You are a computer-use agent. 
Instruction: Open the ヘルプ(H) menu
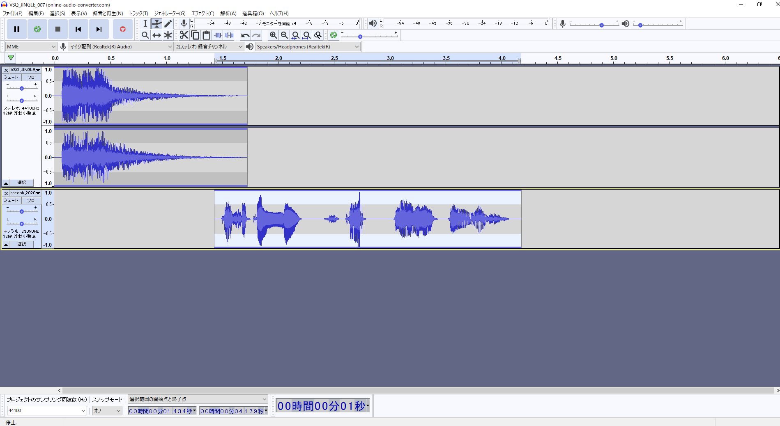(279, 13)
